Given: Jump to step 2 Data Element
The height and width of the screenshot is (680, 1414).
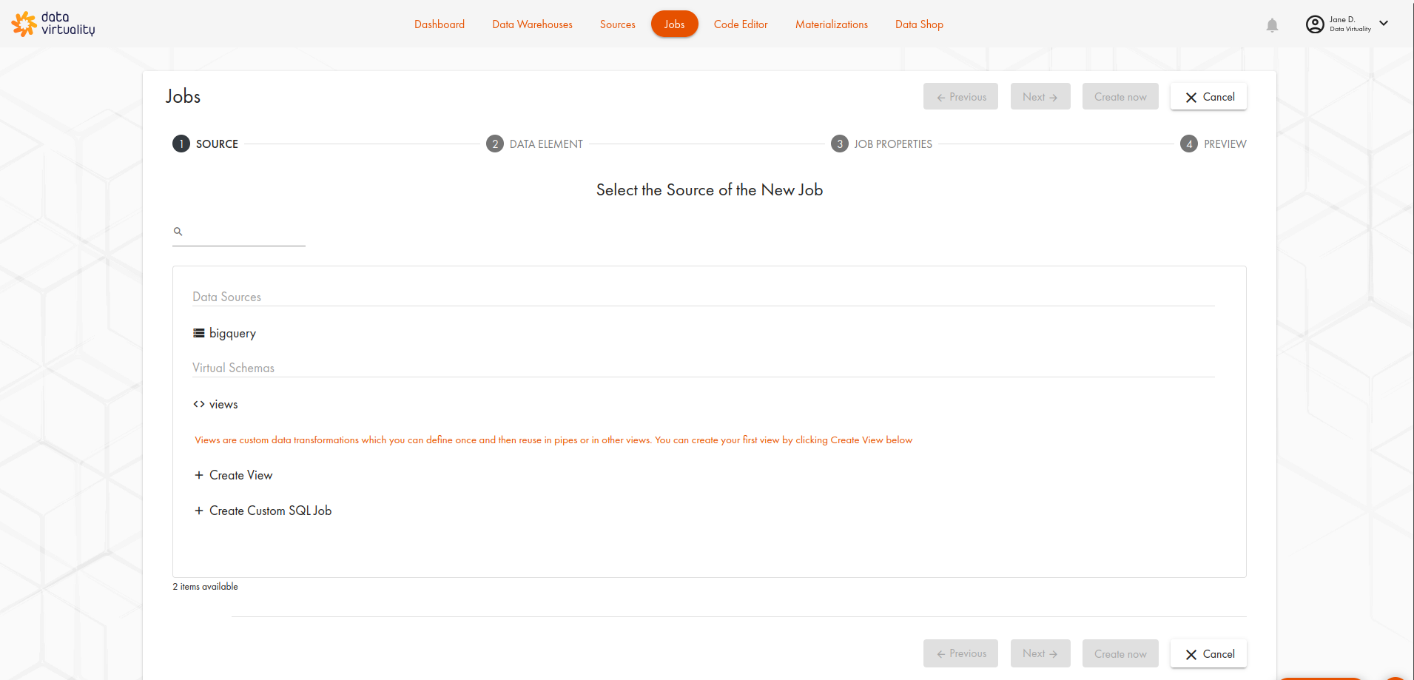Looking at the screenshot, I should 535,144.
